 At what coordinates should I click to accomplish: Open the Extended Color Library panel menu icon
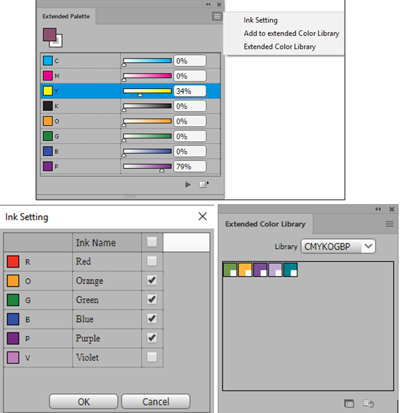pyautogui.click(x=389, y=224)
